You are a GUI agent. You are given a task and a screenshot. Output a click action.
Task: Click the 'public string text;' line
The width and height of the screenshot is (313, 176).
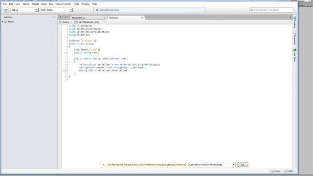point(87,53)
